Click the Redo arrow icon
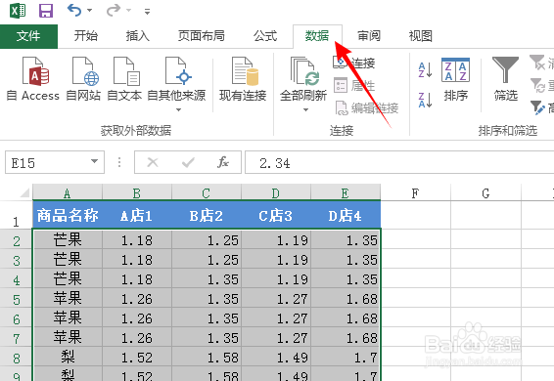 tap(114, 10)
